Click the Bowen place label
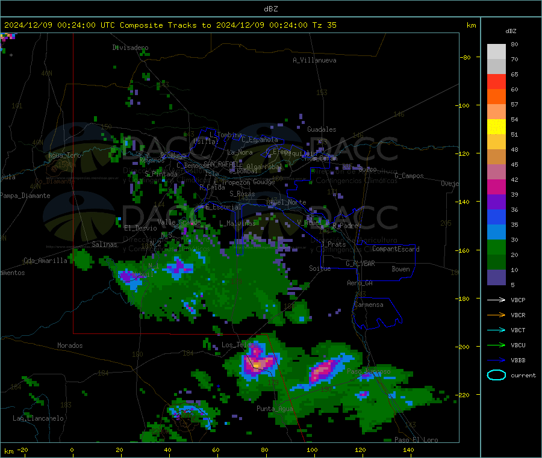 point(400,269)
